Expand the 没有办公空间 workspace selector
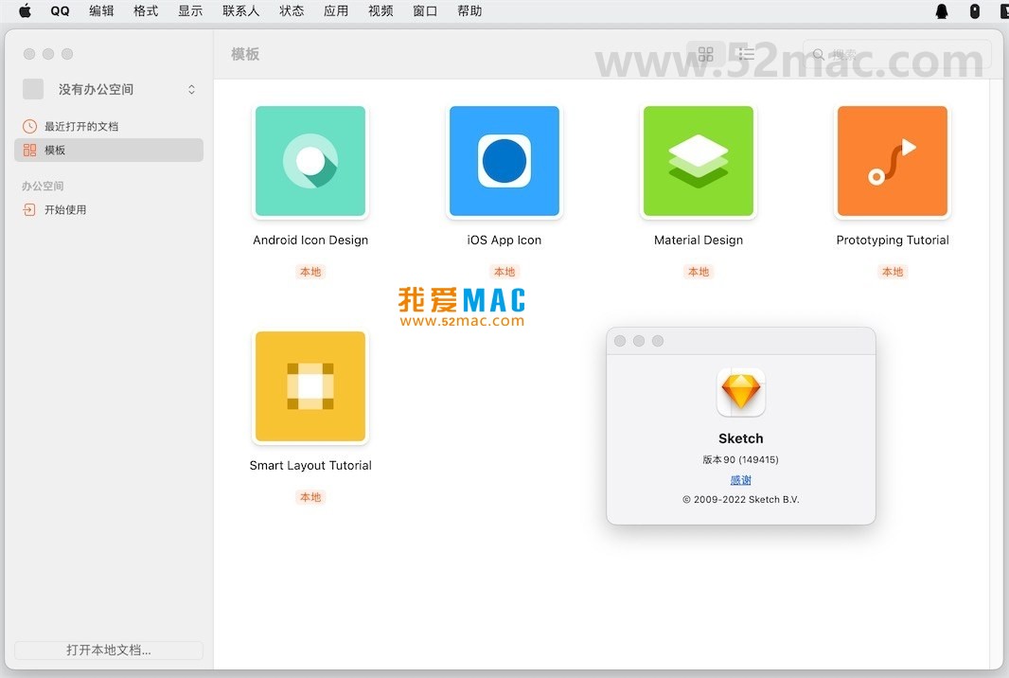The image size is (1009, 678). tap(190, 89)
